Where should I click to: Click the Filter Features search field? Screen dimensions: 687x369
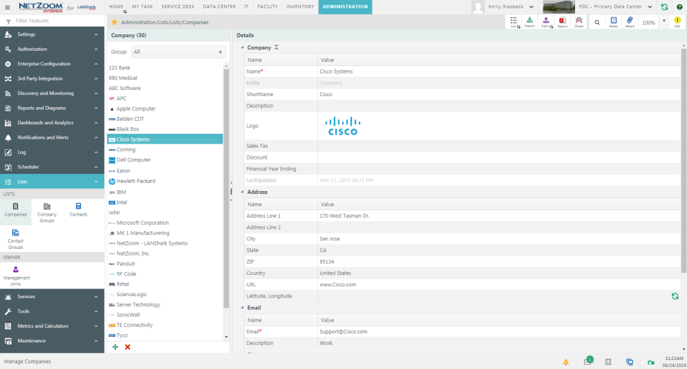55,21
